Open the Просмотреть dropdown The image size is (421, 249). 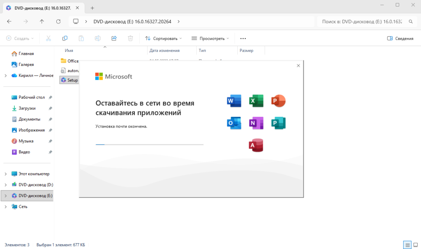[x=210, y=38]
